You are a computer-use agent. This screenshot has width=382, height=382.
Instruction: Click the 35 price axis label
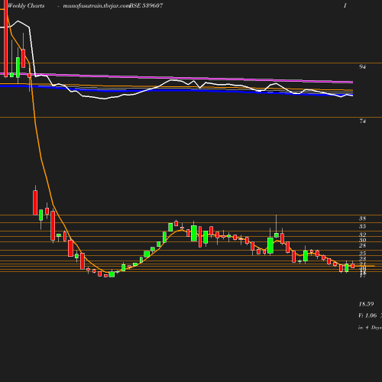coord(362,226)
